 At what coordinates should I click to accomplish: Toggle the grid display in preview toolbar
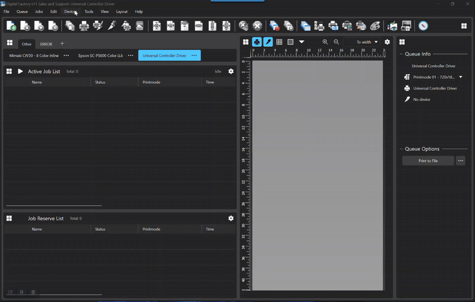[x=279, y=42]
